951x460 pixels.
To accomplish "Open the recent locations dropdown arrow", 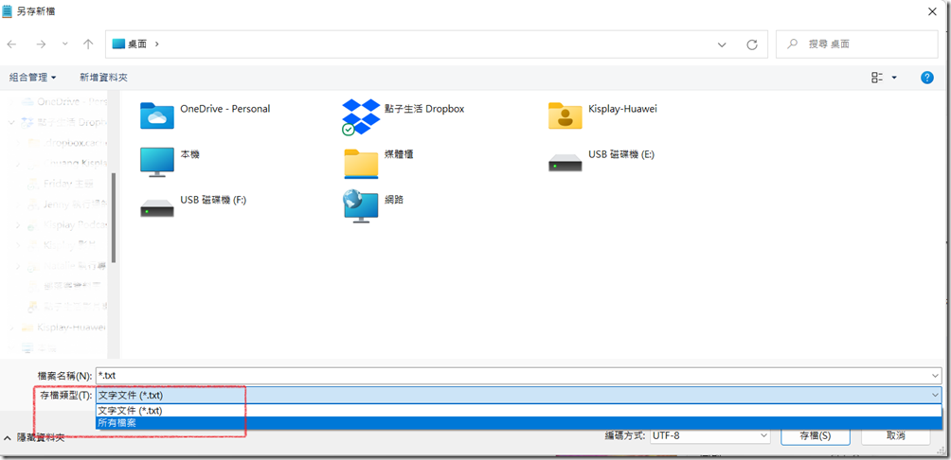I will [x=65, y=44].
